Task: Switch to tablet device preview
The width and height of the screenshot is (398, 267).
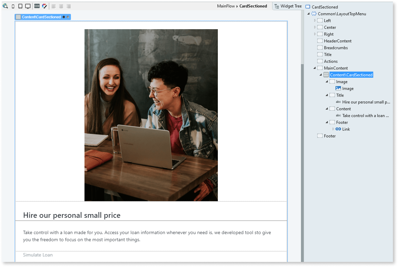Action: point(21,6)
